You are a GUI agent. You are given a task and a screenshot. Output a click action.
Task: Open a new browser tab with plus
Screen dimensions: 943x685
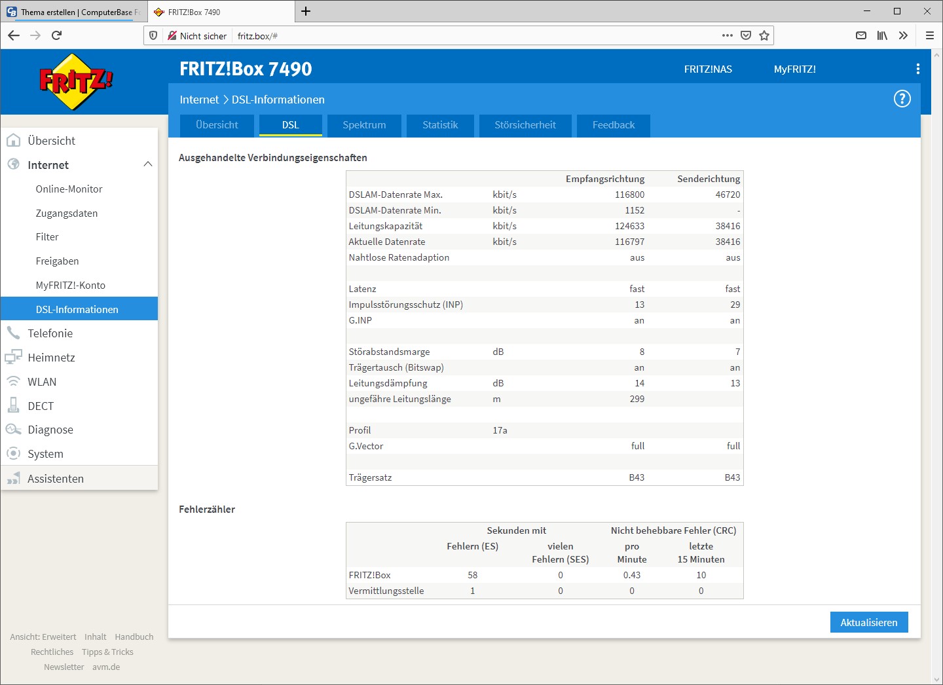[x=306, y=11]
